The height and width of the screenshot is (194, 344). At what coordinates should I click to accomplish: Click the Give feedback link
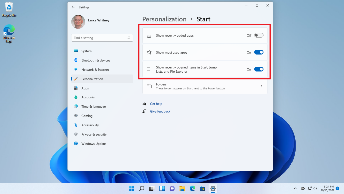[160, 111]
